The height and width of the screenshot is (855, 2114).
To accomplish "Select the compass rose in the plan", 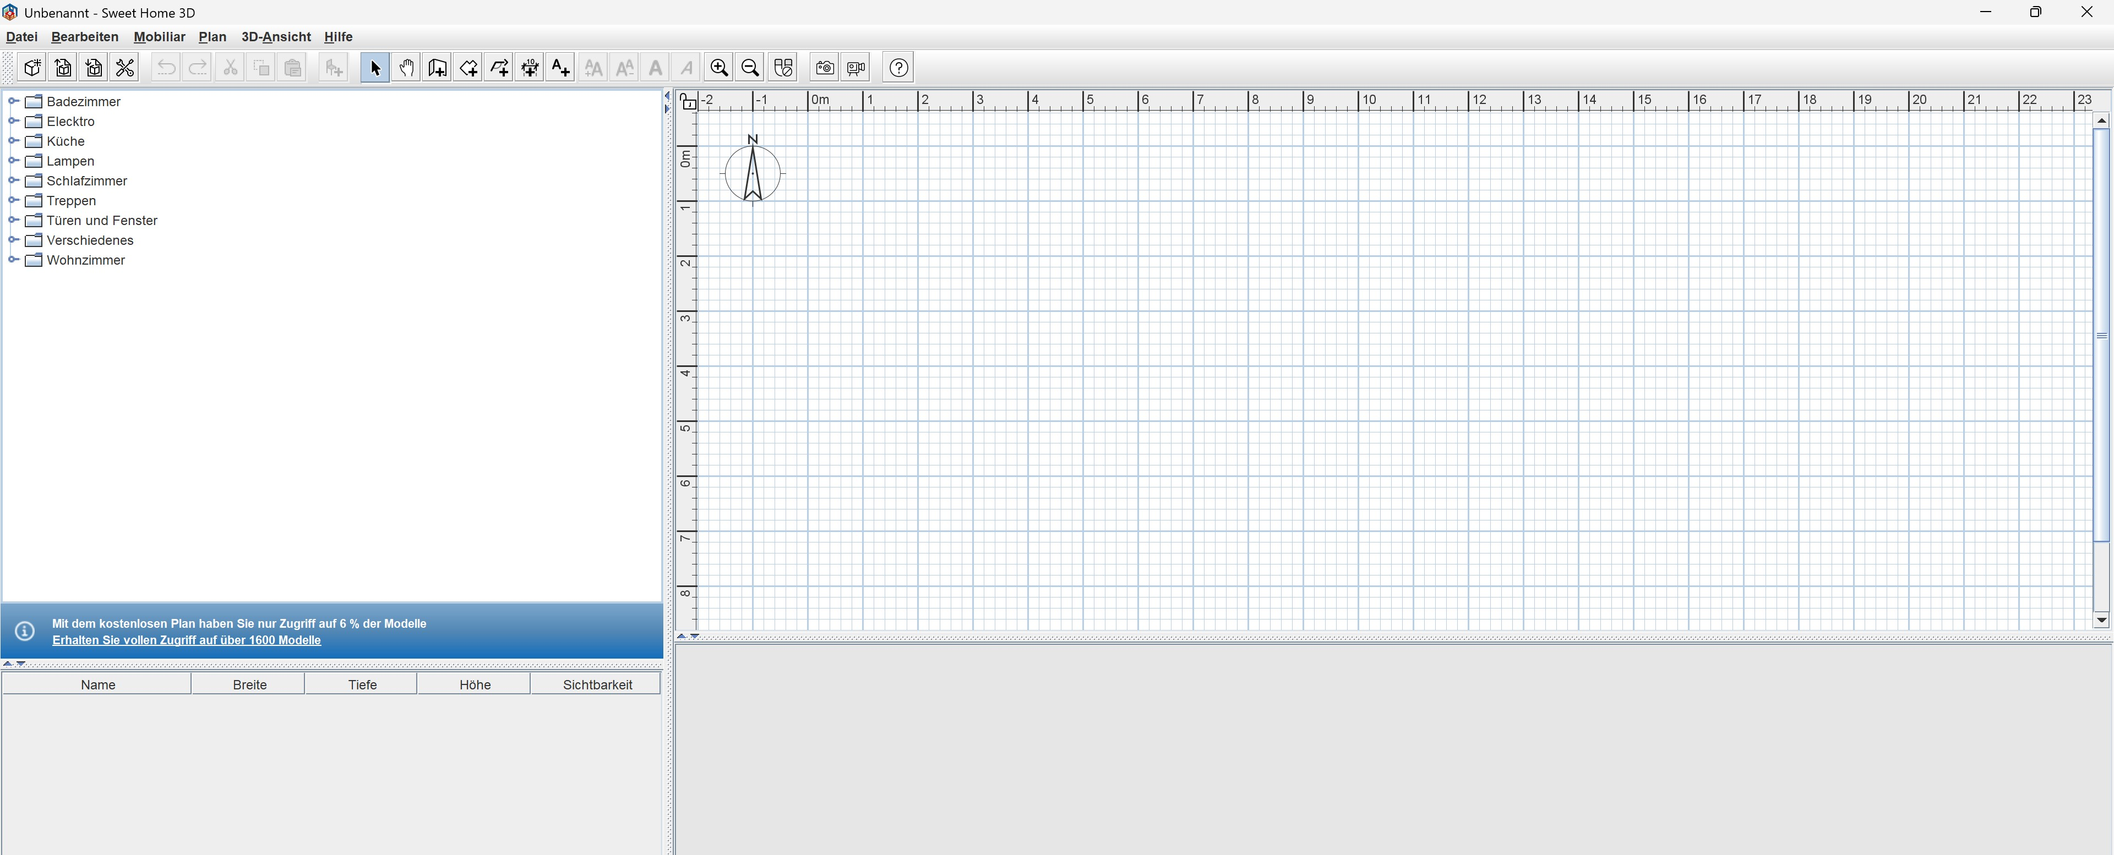I will [753, 172].
